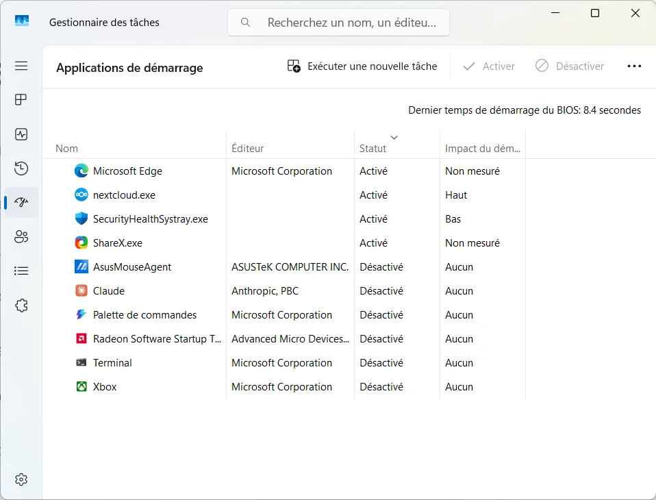Focus the Recherchez un nom search field
Viewport: 656px width, 500px height.
coord(338,22)
